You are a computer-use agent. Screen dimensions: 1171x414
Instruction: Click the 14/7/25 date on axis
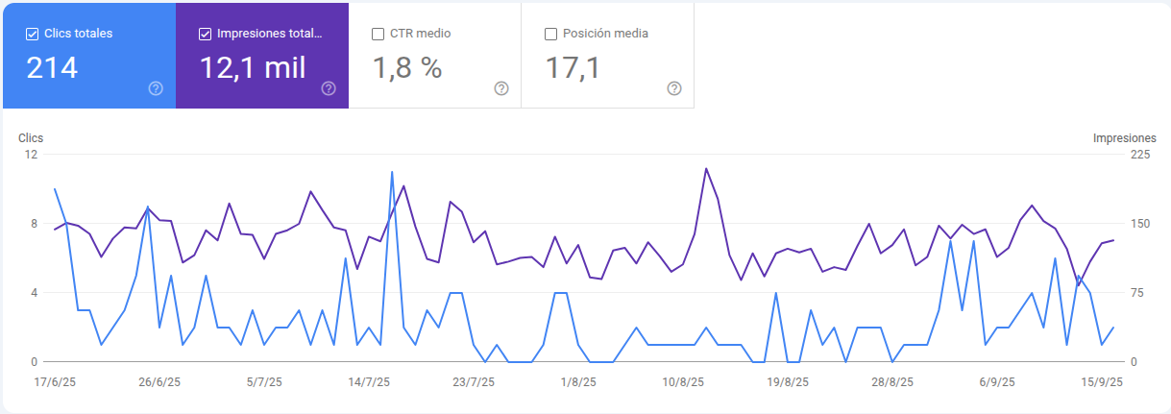click(x=369, y=381)
